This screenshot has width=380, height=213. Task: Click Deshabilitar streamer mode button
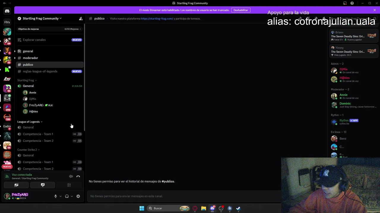(241, 10)
